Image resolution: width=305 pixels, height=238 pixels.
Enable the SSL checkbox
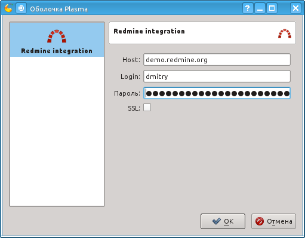click(x=147, y=108)
